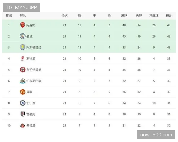Viewport: 178px width, 142px height.
Task: Open the 利物浦 team link
Action: click(x=31, y=59)
